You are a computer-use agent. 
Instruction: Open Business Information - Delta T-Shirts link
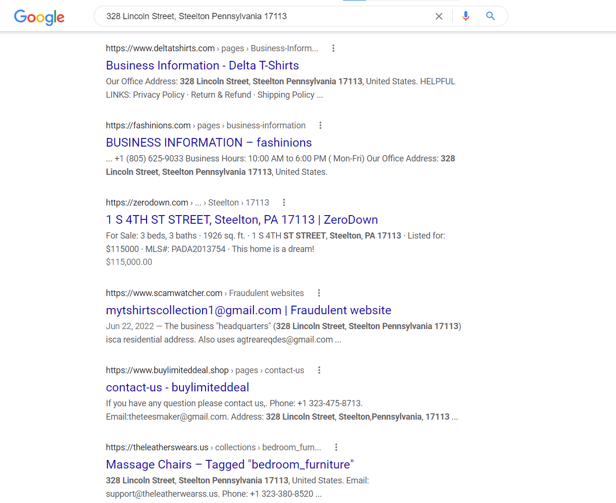pos(202,66)
